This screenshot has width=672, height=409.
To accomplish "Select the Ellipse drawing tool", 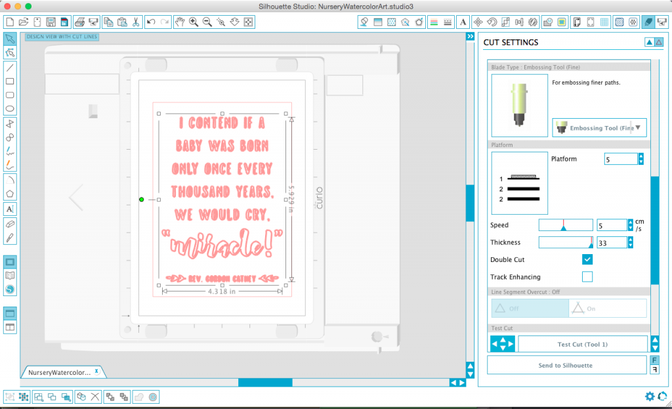I will pyautogui.click(x=10, y=108).
